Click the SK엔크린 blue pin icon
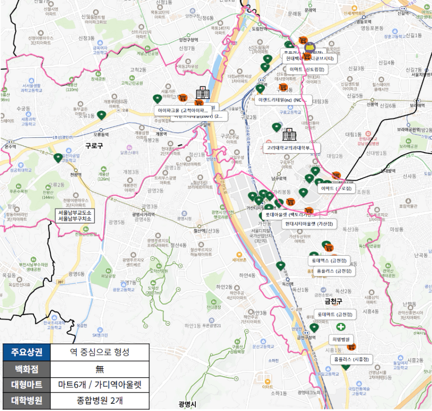432x411 pixels. (x=100, y=330)
